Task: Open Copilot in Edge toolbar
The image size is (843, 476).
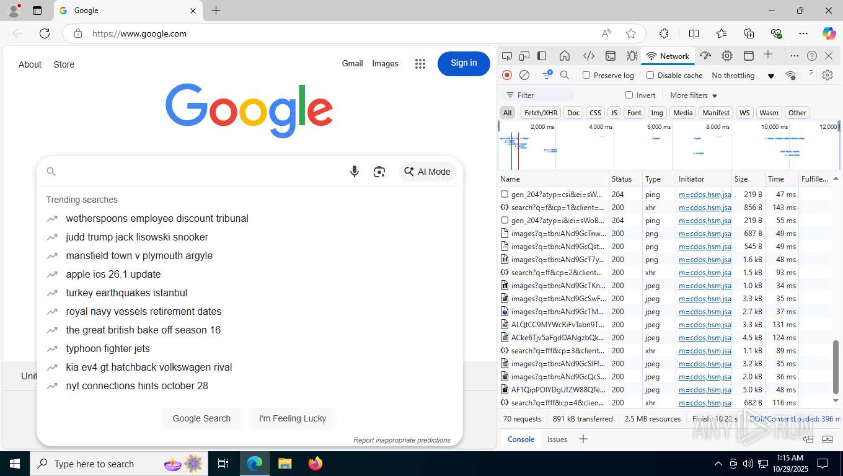Action: [829, 33]
